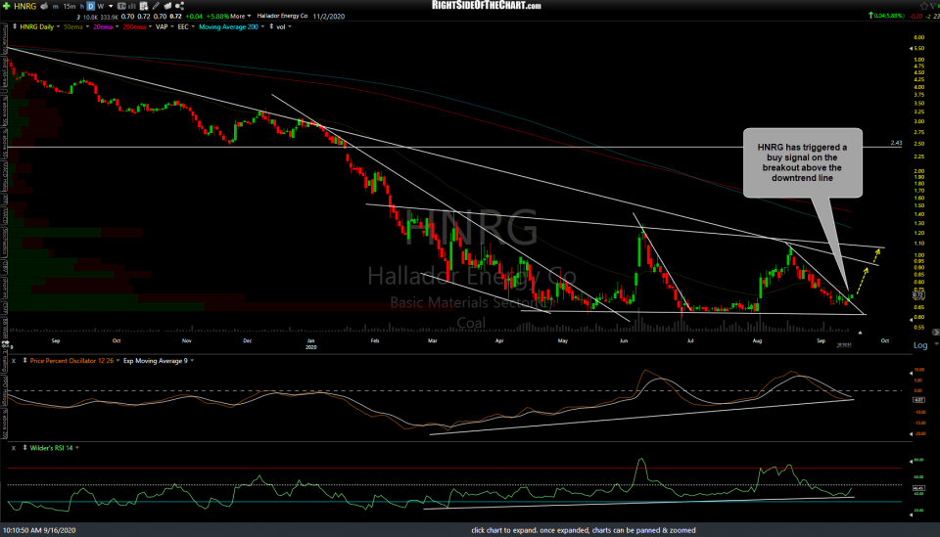This screenshot has height=537, width=940.
Task: Open the HNRG Daily plot dropdown
Action: click(x=58, y=27)
